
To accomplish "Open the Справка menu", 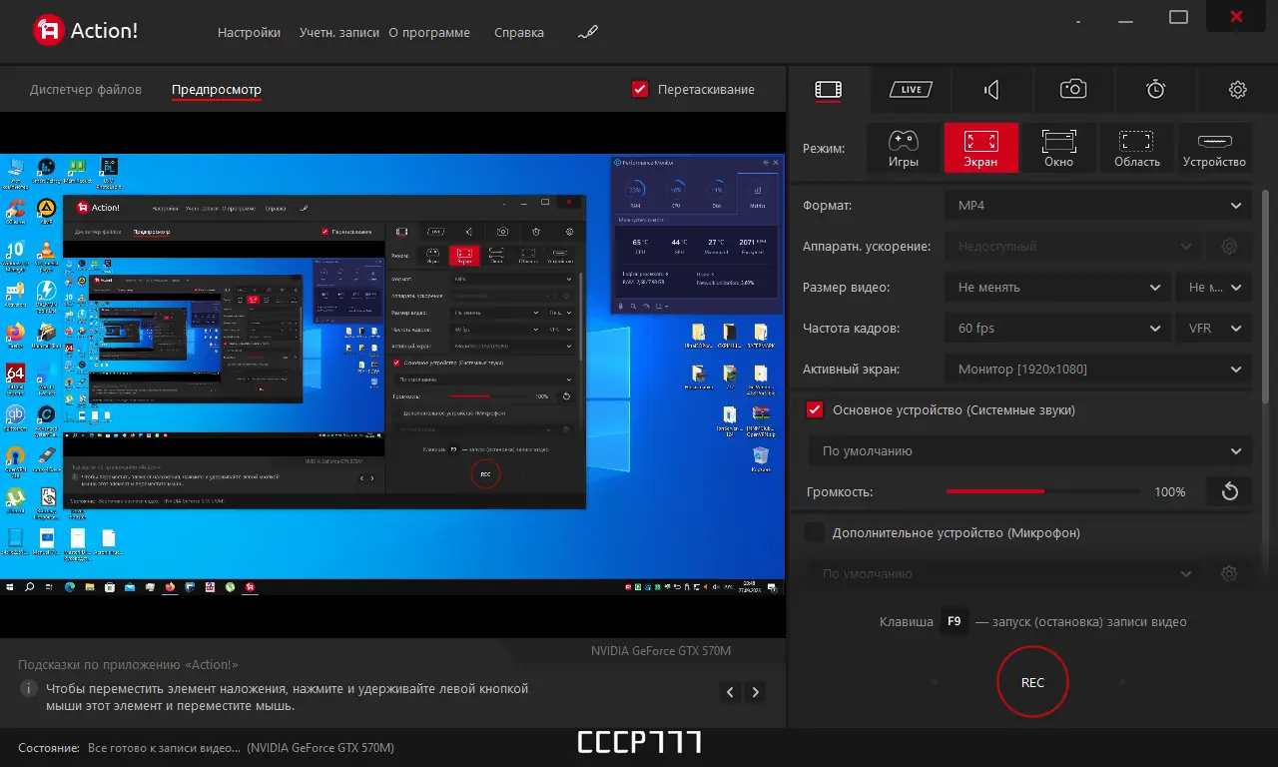I will click(519, 32).
